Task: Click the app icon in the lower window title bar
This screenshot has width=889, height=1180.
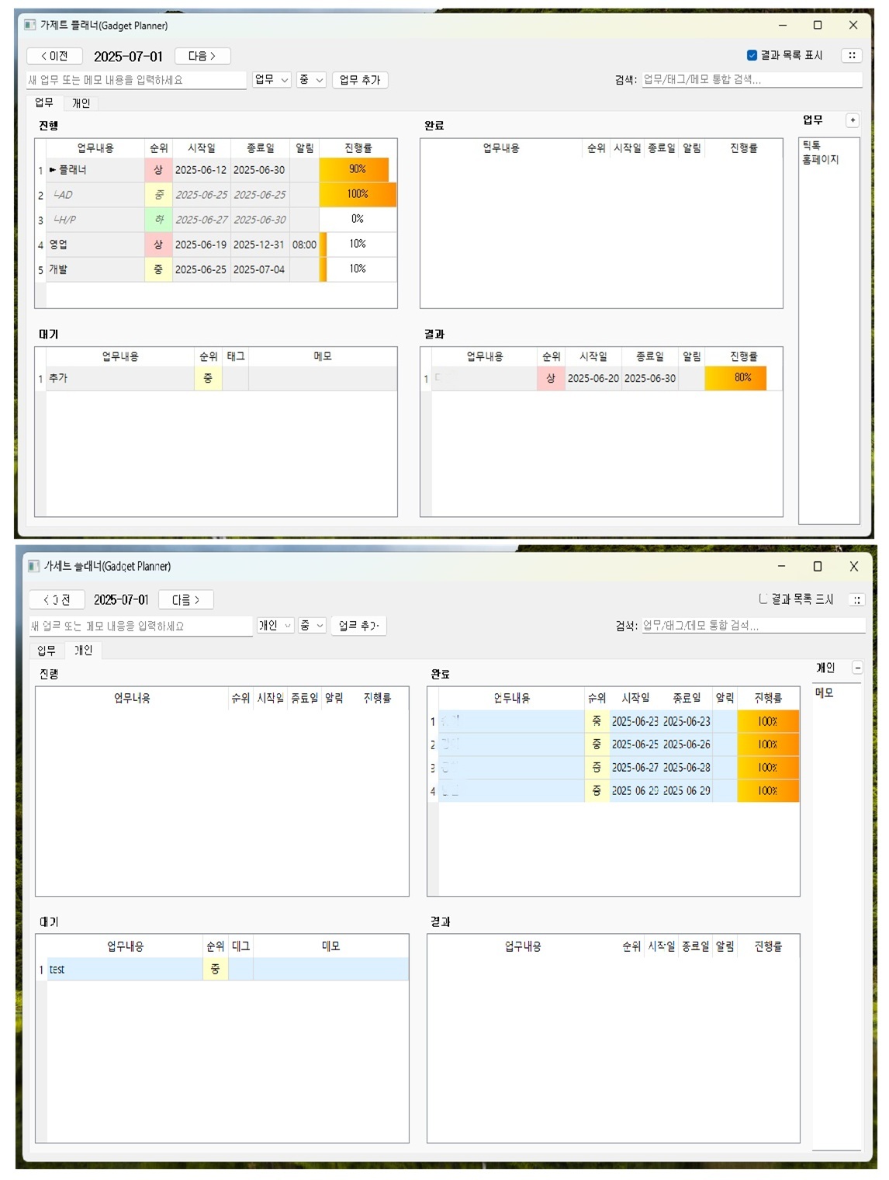Action: (33, 566)
